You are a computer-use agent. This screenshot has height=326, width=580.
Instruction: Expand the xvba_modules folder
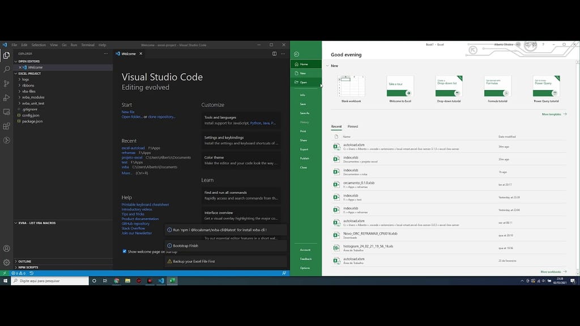[x=32, y=97]
